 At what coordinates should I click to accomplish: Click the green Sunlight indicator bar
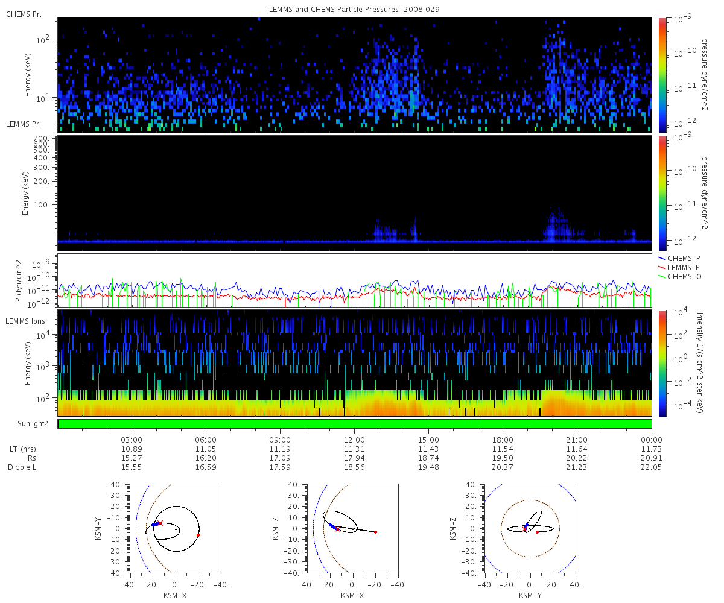355,424
